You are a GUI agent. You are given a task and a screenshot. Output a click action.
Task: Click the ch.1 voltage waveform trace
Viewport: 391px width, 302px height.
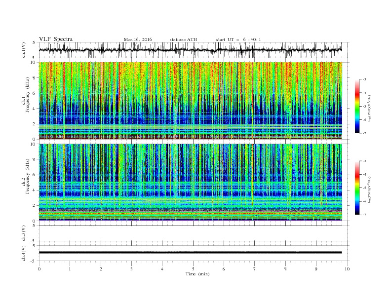pos(190,50)
